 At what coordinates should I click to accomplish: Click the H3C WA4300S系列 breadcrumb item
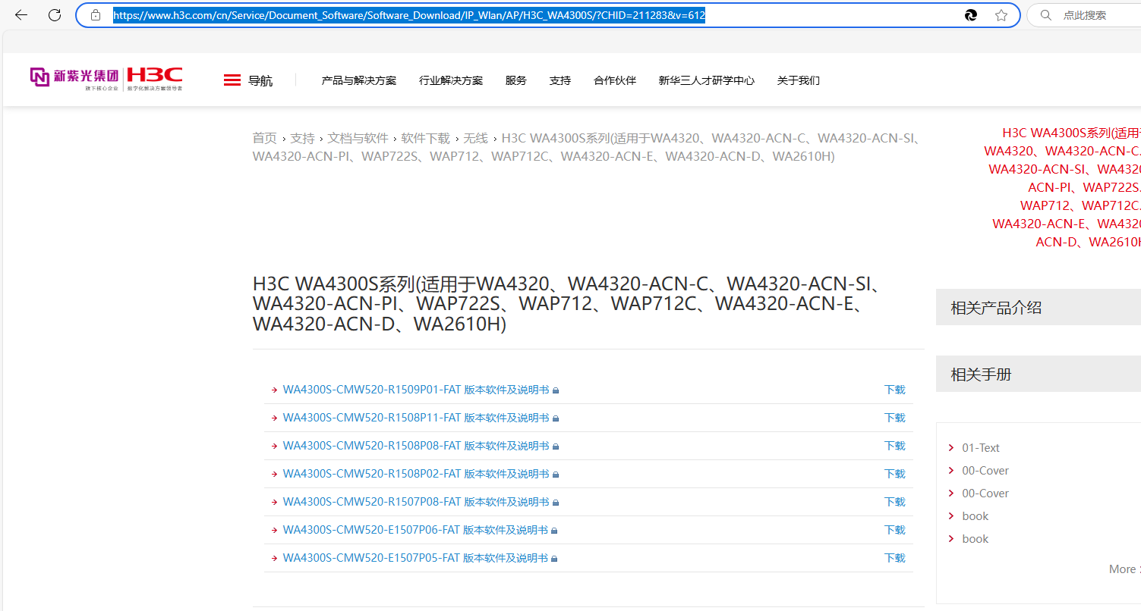point(586,147)
